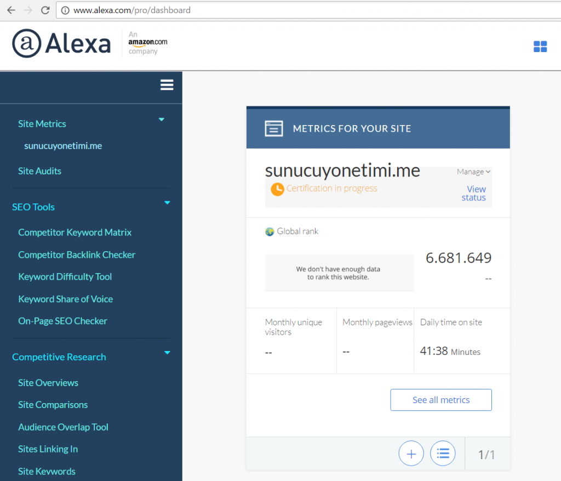Open Competitor Keyword Matrix
This screenshot has width=561, height=481.
coord(75,233)
